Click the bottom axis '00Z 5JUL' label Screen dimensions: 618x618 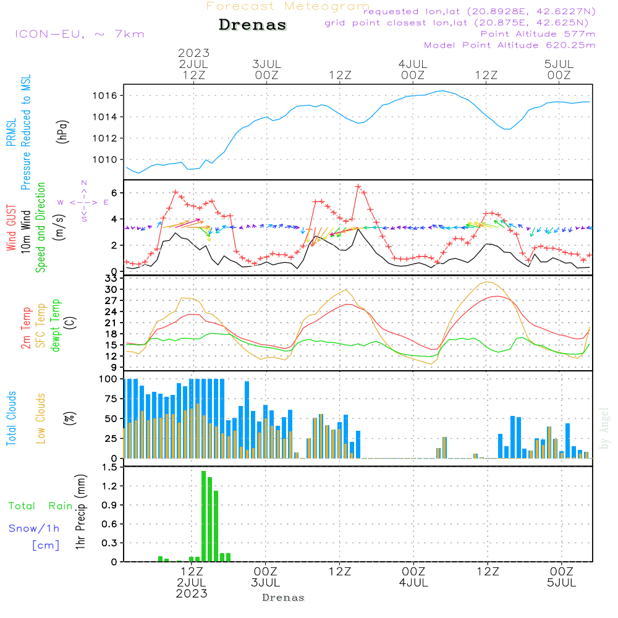coord(561,577)
